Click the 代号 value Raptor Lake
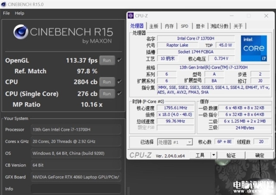 (177, 45)
